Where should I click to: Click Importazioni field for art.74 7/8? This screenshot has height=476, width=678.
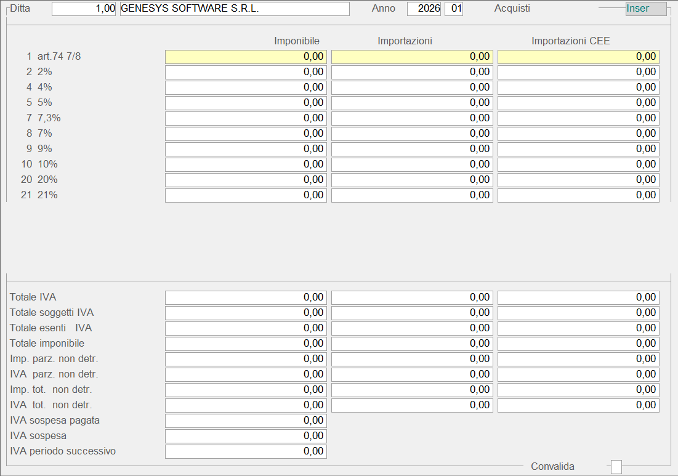click(412, 57)
